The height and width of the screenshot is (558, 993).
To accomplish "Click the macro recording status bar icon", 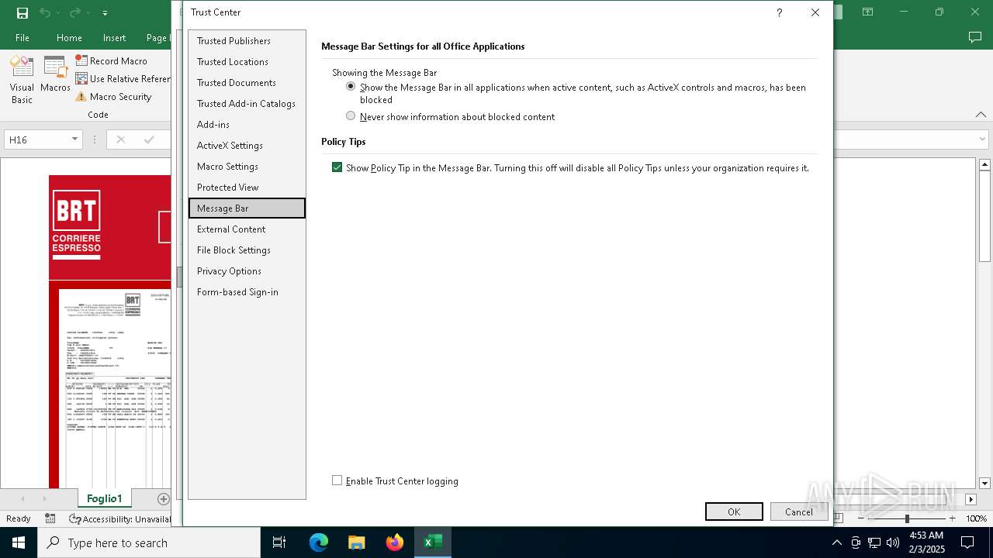I will coord(50,518).
